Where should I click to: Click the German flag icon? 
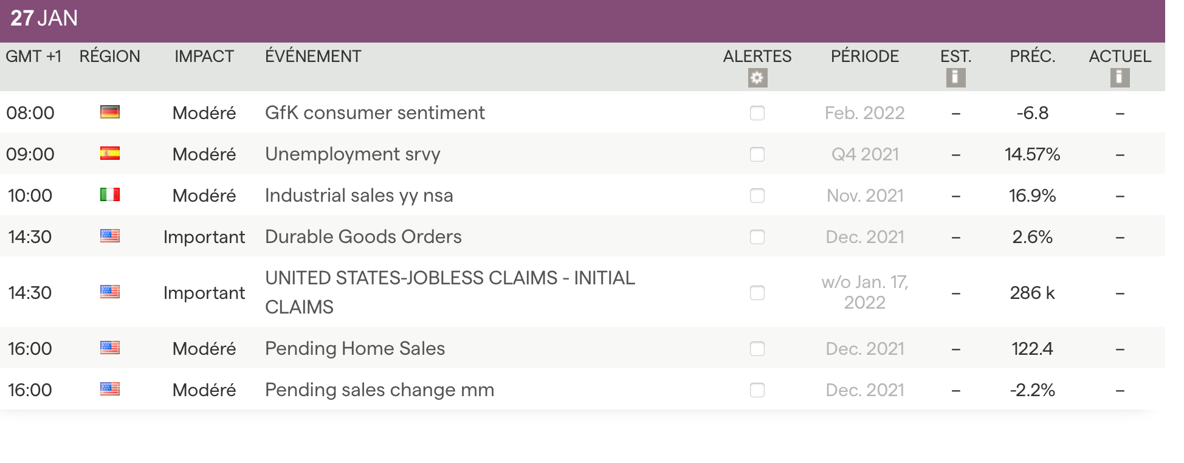point(110,112)
